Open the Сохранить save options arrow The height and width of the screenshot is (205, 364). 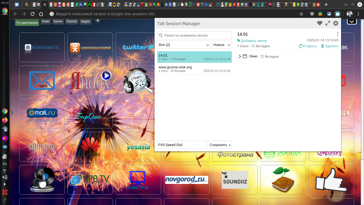tap(230, 145)
